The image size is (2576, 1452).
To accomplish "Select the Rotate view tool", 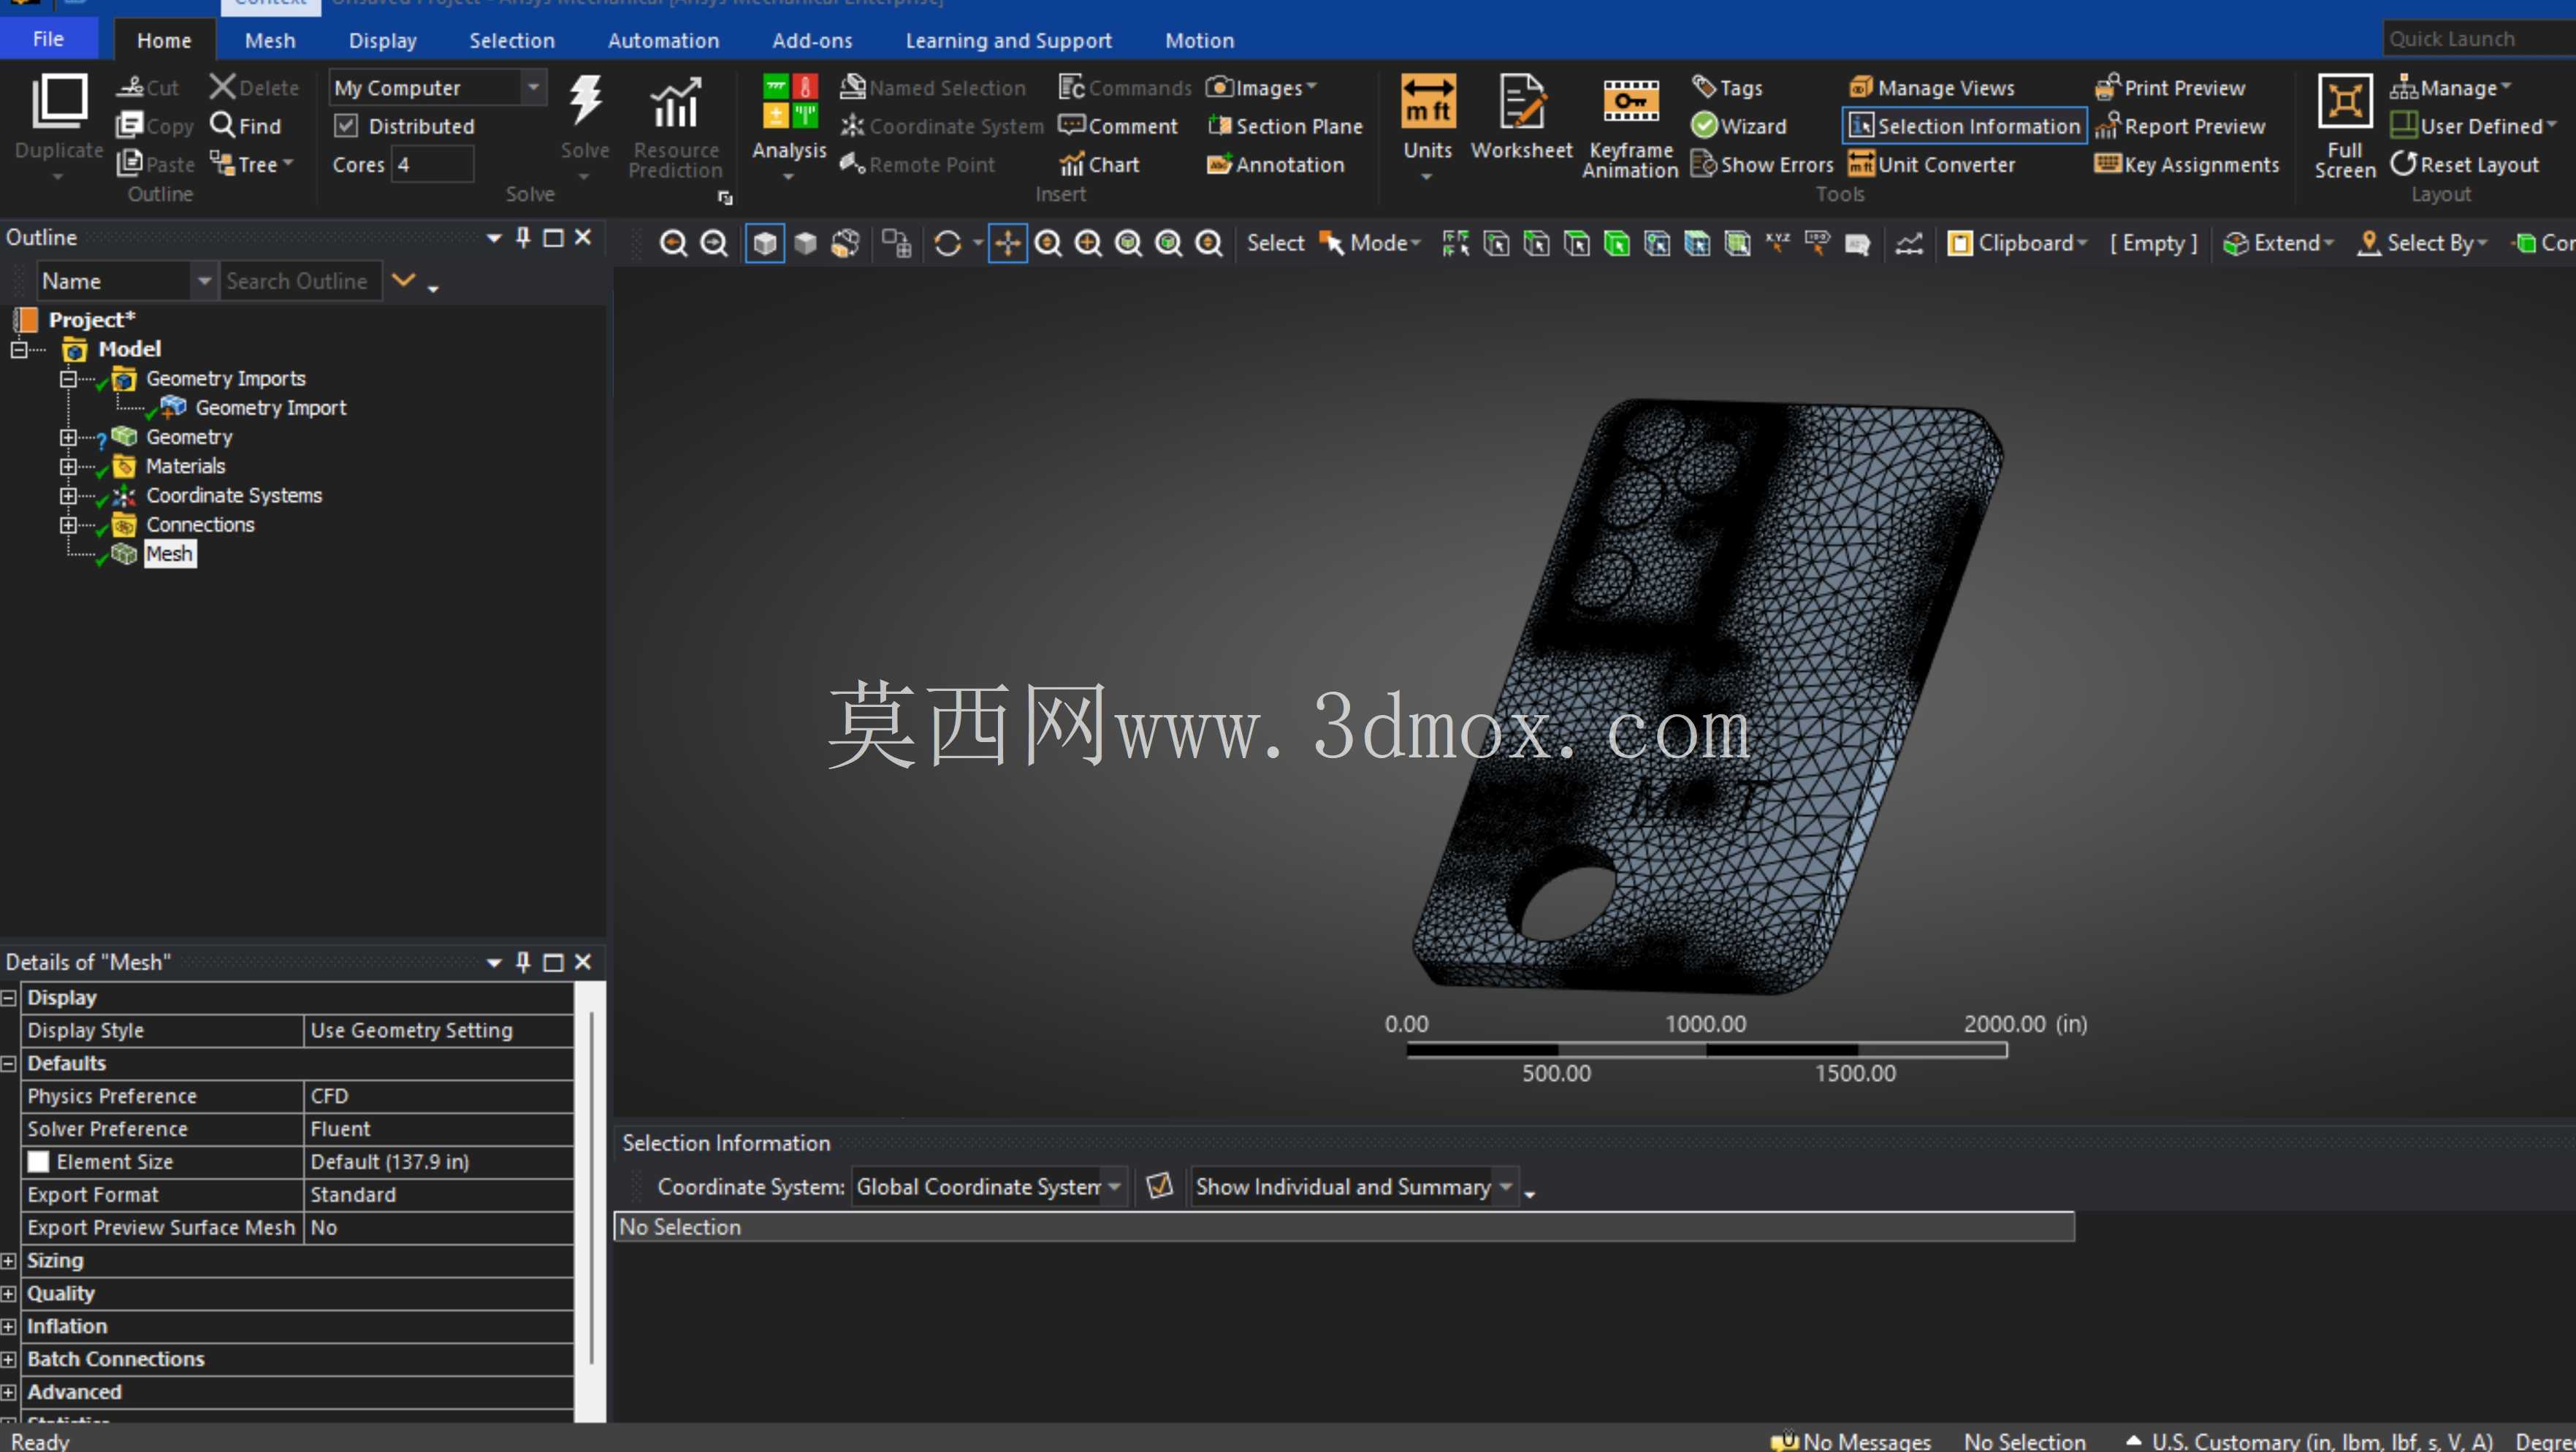I will [x=947, y=243].
